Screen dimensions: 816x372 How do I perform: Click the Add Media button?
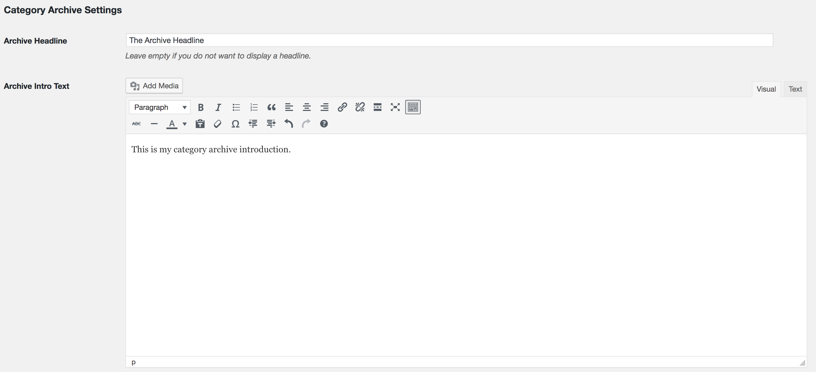click(x=154, y=86)
